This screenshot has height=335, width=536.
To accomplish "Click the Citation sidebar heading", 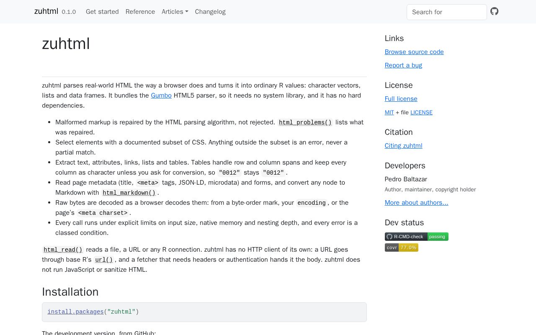I will 399,132.
